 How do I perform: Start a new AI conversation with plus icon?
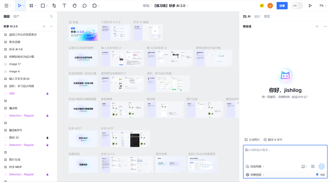pyautogui.click(x=317, y=26)
